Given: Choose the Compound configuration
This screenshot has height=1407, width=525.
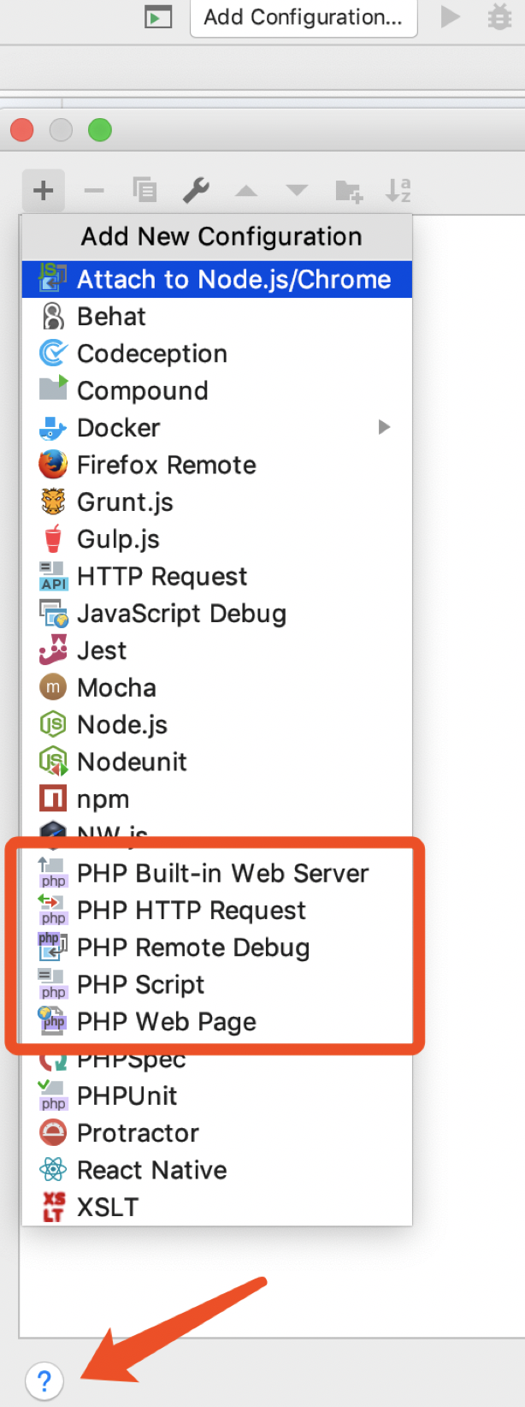Looking at the screenshot, I should 217,390.
